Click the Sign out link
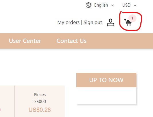Viewport: 153px width, 117px height. point(93,23)
